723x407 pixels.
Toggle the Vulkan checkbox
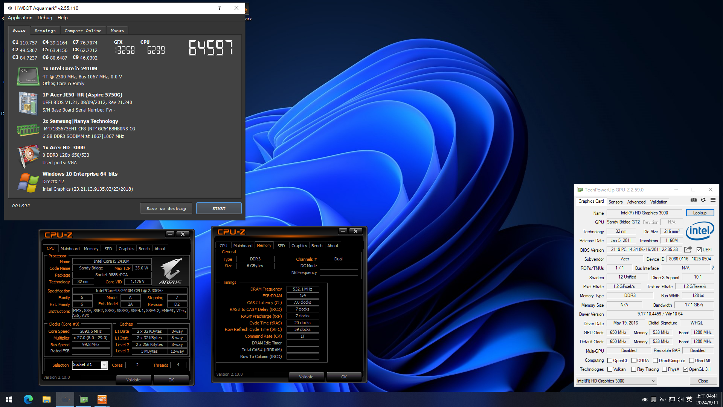[x=610, y=369]
